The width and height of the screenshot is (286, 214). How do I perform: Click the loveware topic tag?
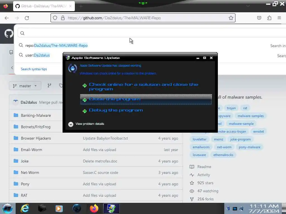[199, 155]
